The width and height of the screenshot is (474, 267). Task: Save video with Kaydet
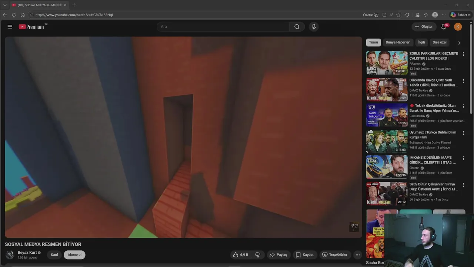pyautogui.click(x=305, y=255)
